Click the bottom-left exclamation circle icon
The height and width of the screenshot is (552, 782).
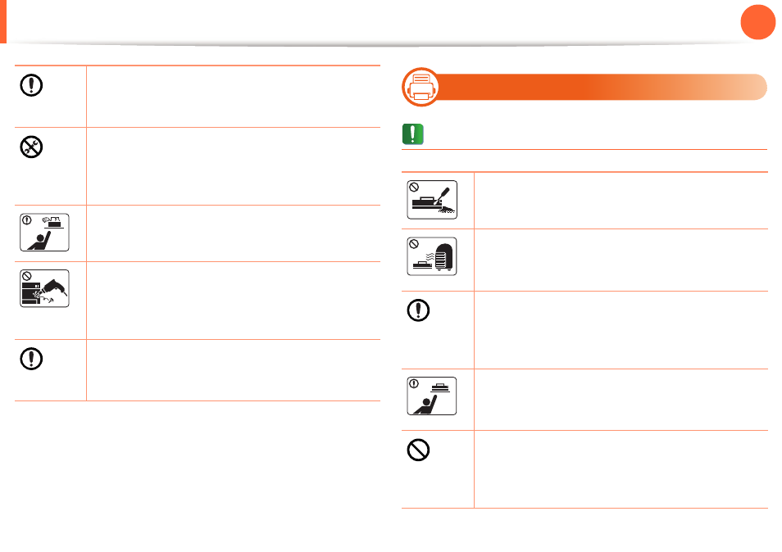pyautogui.click(x=31, y=359)
